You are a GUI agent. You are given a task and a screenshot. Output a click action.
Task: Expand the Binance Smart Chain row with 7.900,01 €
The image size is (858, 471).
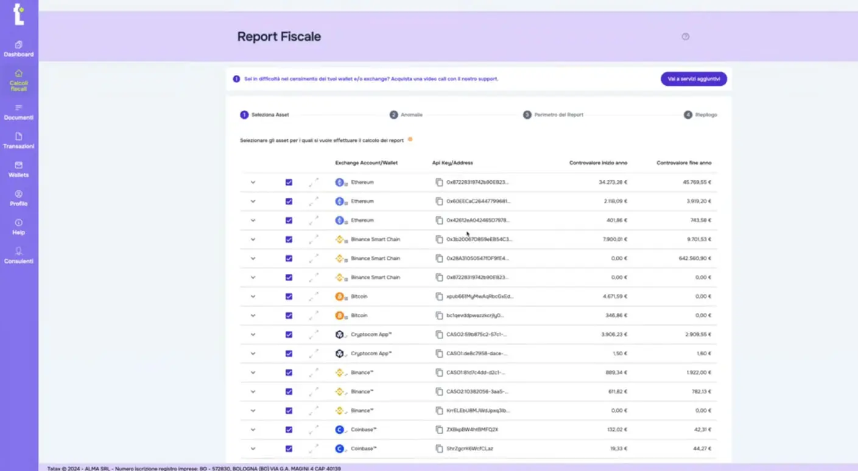[253, 239]
